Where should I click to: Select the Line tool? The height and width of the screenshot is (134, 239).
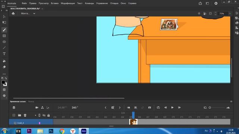click(4, 48)
